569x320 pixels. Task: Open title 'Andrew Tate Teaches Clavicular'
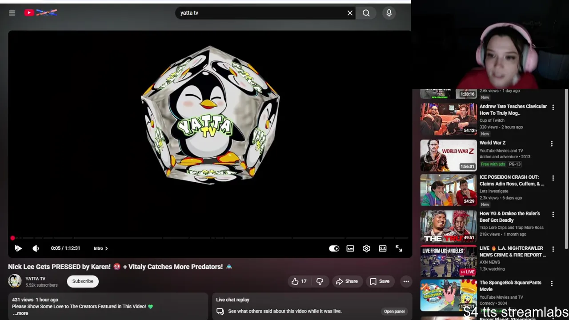513,110
